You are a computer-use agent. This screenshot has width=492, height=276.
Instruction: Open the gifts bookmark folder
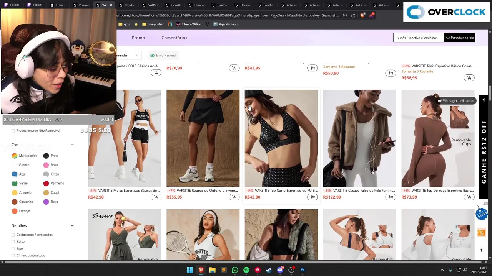click(124, 24)
